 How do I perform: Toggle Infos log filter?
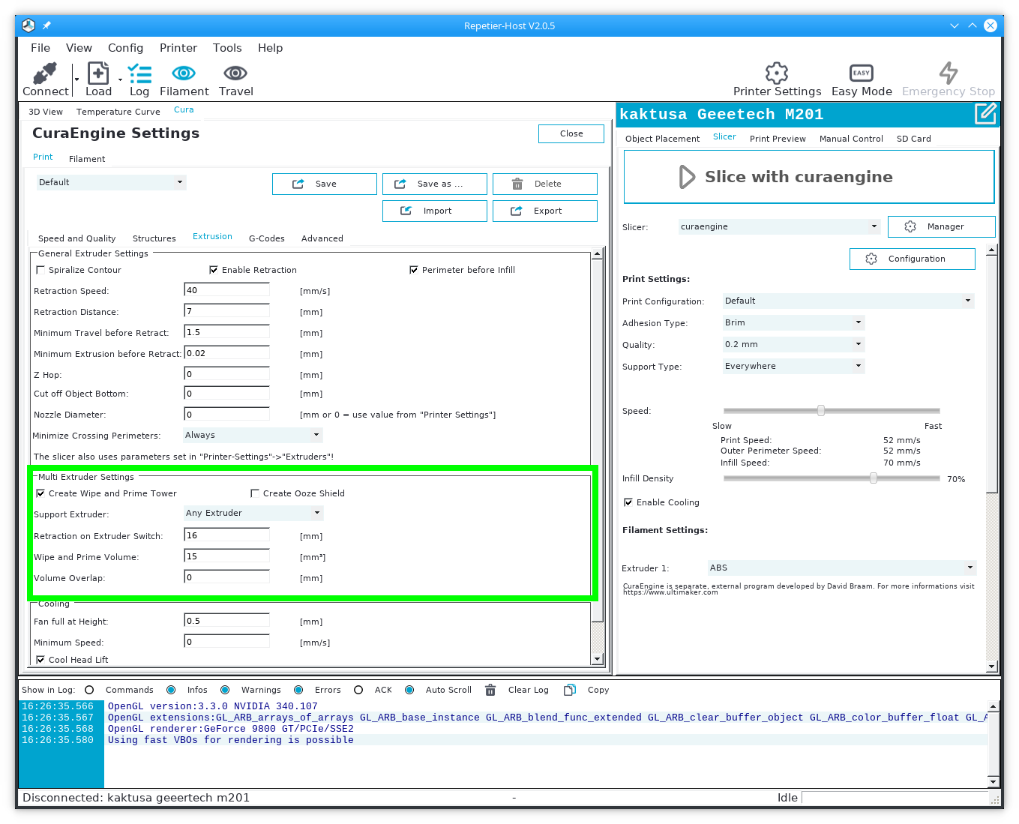pyautogui.click(x=171, y=690)
